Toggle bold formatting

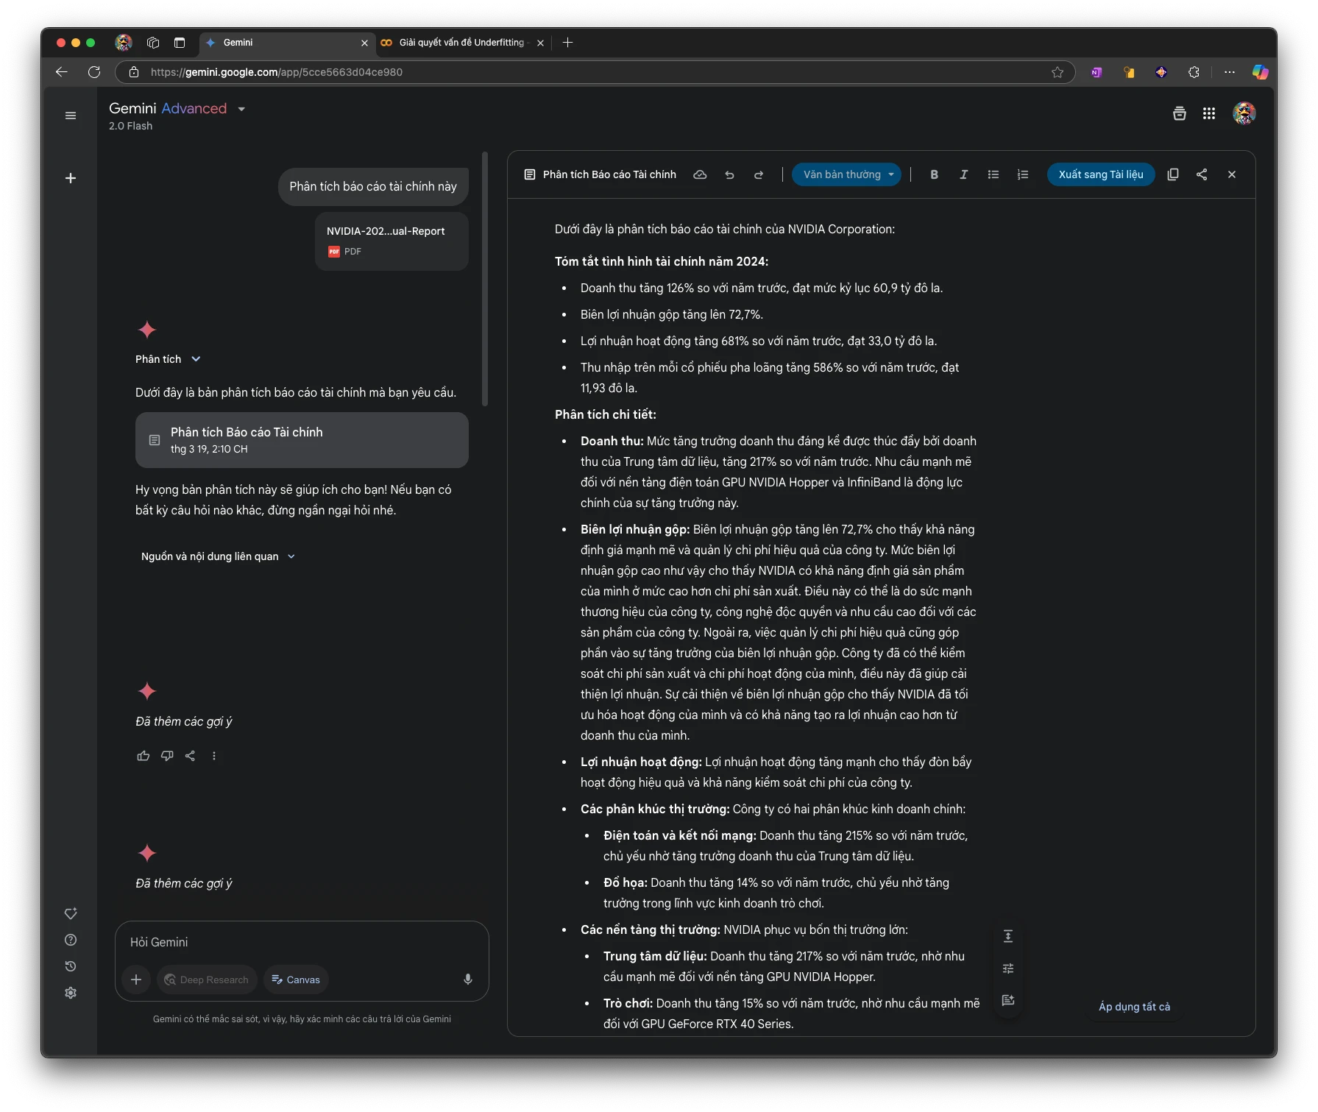coord(934,174)
